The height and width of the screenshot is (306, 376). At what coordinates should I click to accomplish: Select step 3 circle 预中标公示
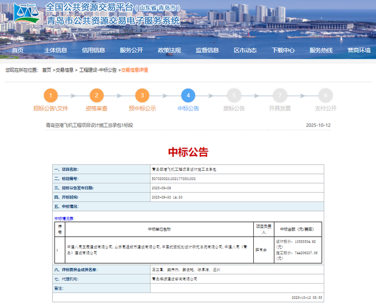pyautogui.click(x=142, y=96)
